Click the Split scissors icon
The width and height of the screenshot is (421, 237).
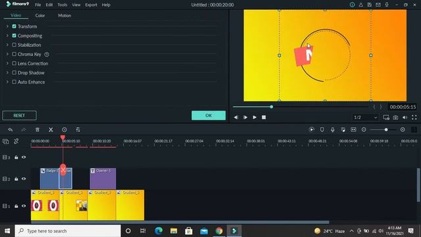pos(51,130)
